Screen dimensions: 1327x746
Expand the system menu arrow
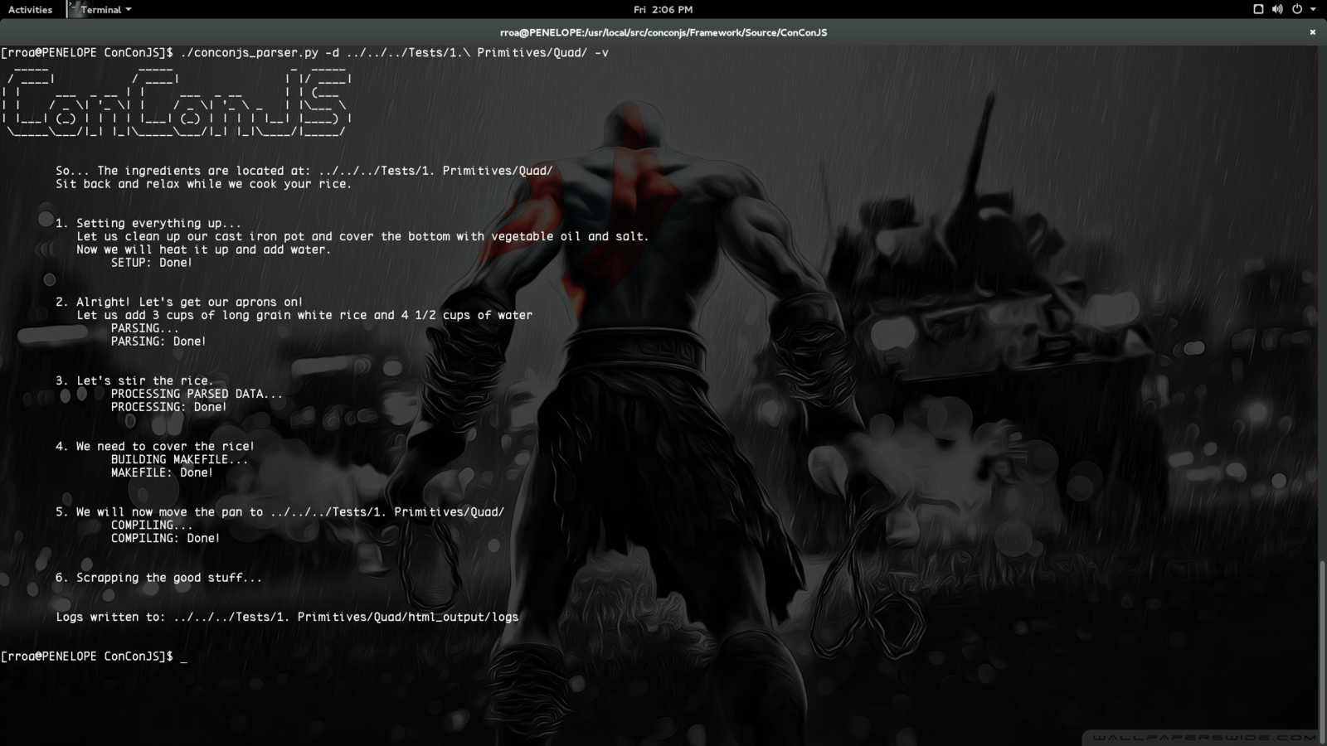1313,9
